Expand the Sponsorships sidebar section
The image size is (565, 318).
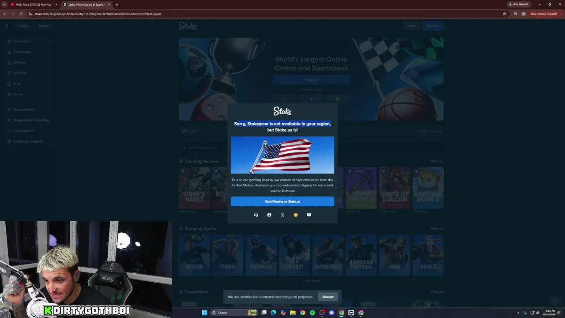[x=29, y=110]
